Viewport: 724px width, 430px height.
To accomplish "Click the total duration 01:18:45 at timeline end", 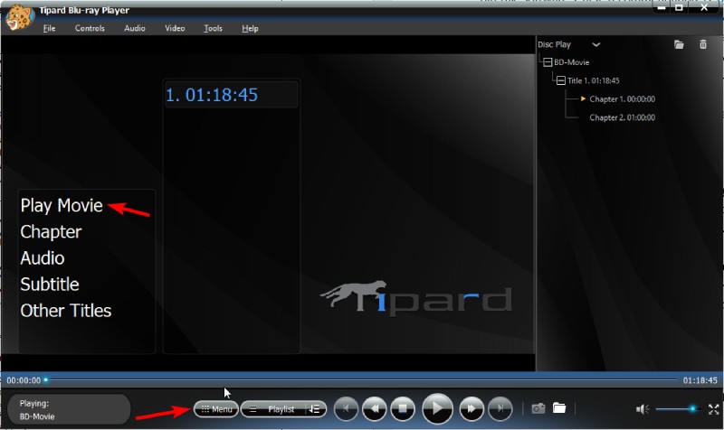I will pyautogui.click(x=700, y=380).
